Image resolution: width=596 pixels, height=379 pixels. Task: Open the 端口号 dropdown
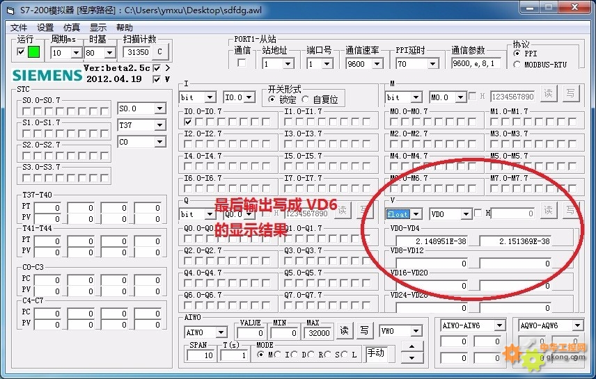(327, 64)
